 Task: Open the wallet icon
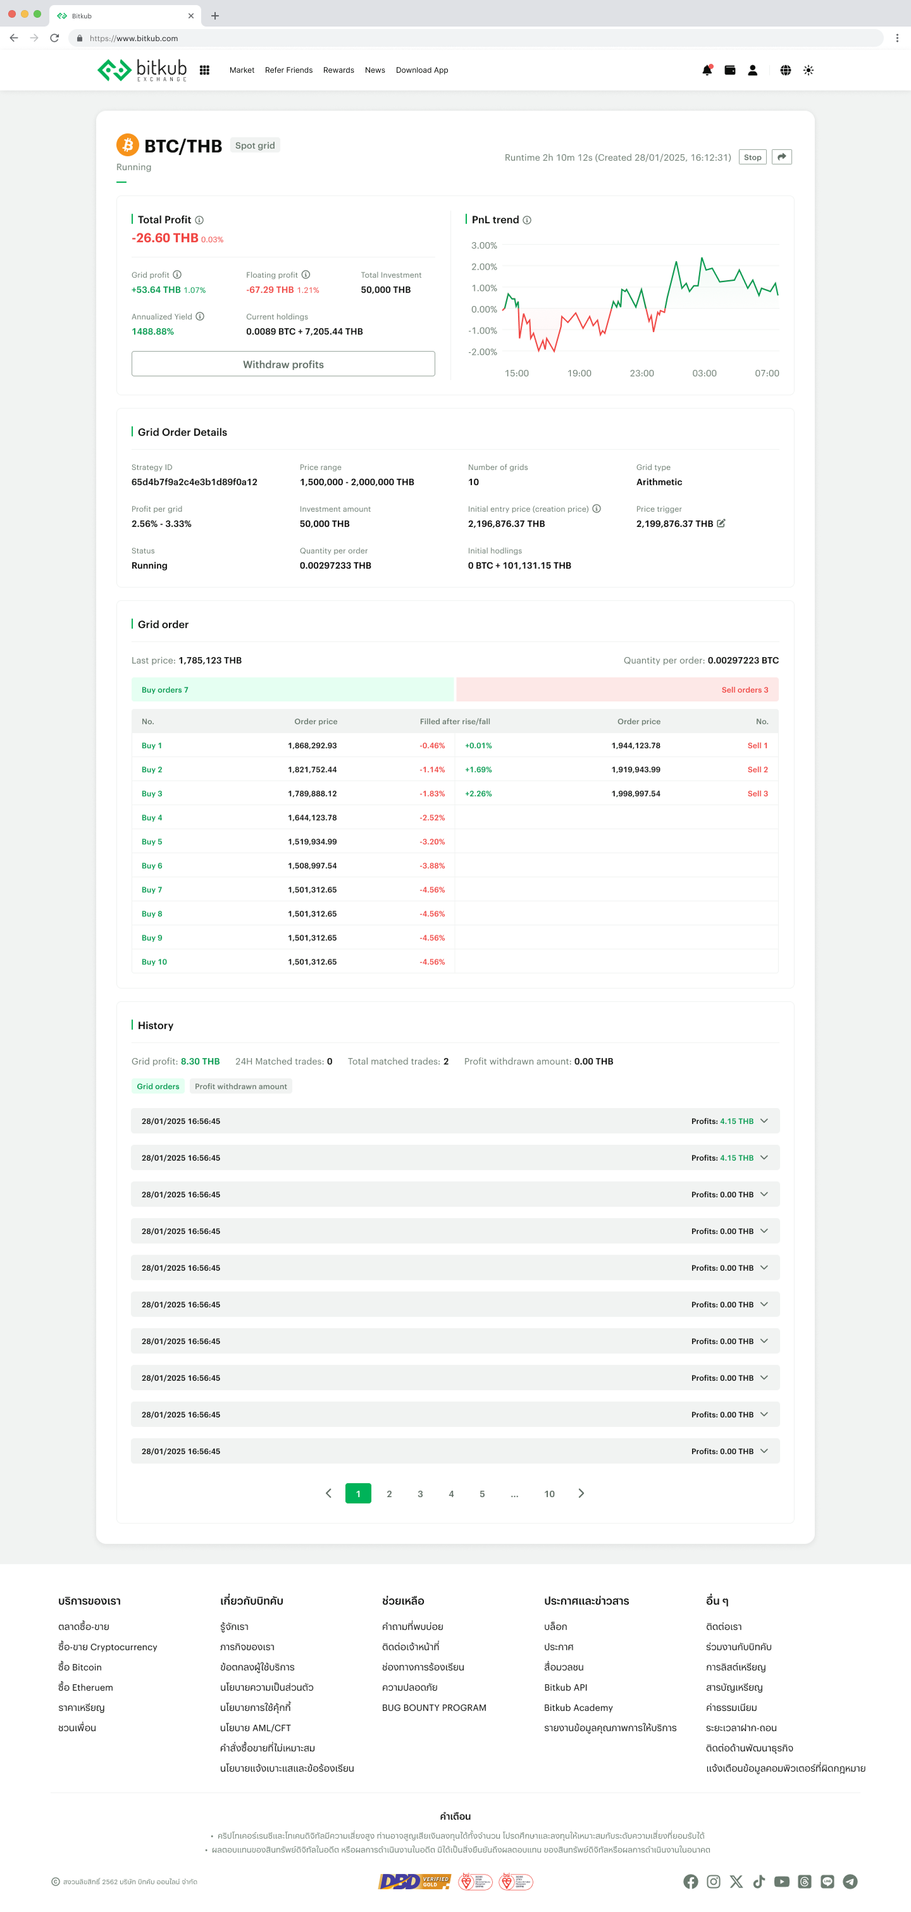tap(730, 70)
